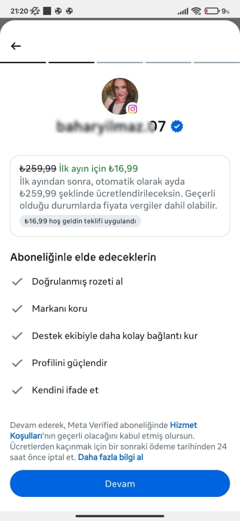The width and height of the screenshot is (240, 521).
Task: Click checkmark beside Doğrulanmış rozeti al
Action: coord(17,282)
